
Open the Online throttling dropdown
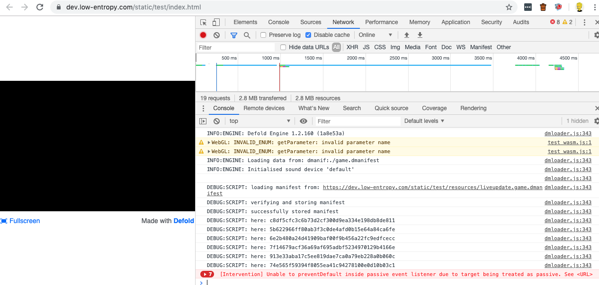click(x=375, y=35)
